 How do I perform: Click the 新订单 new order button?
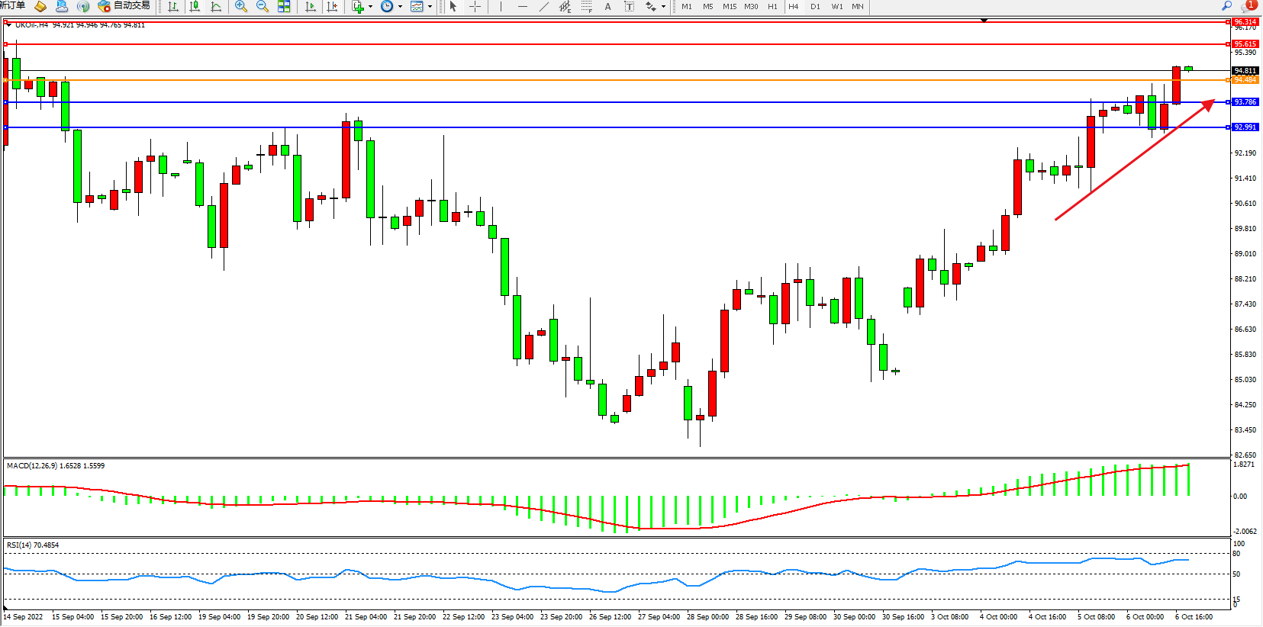pos(12,6)
